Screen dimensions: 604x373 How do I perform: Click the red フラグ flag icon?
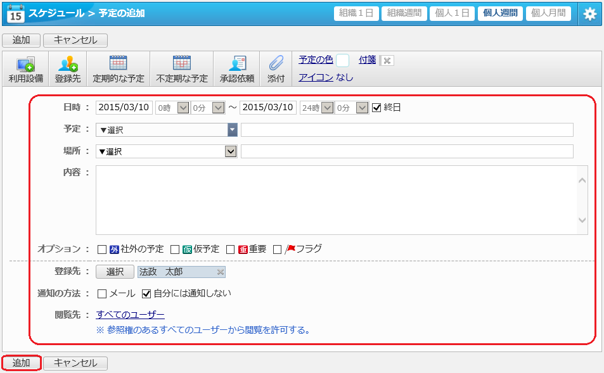pos(290,249)
